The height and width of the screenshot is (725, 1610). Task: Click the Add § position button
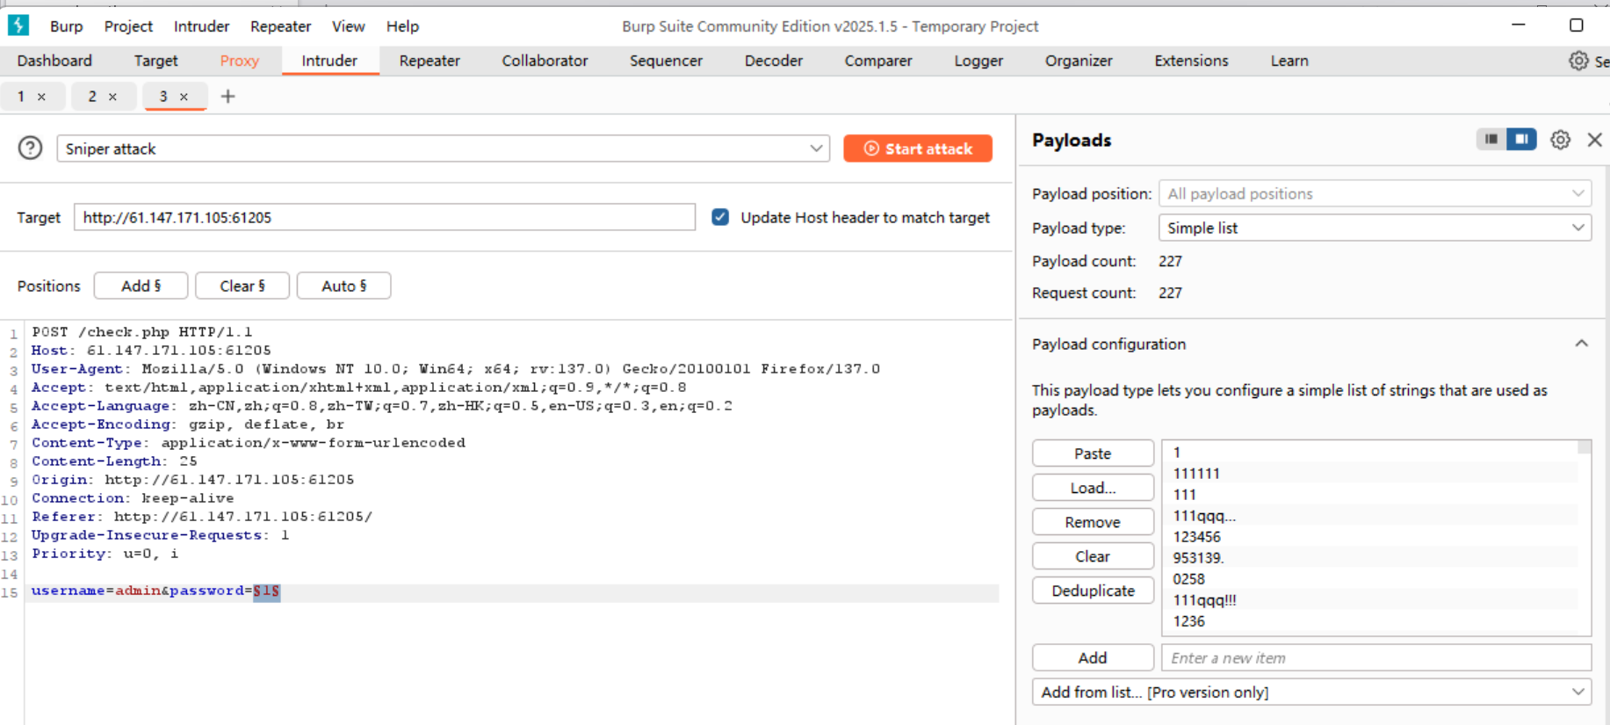tap(141, 286)
